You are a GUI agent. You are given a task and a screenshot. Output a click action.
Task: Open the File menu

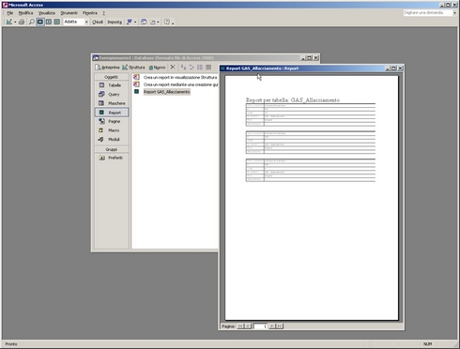(10, 13)
